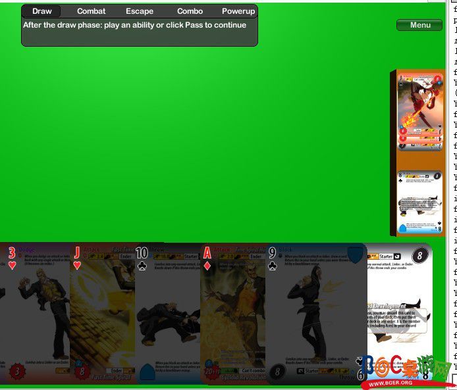
Task: Click the red 8 badge on Jack card
Action: [x=82, y=372]
